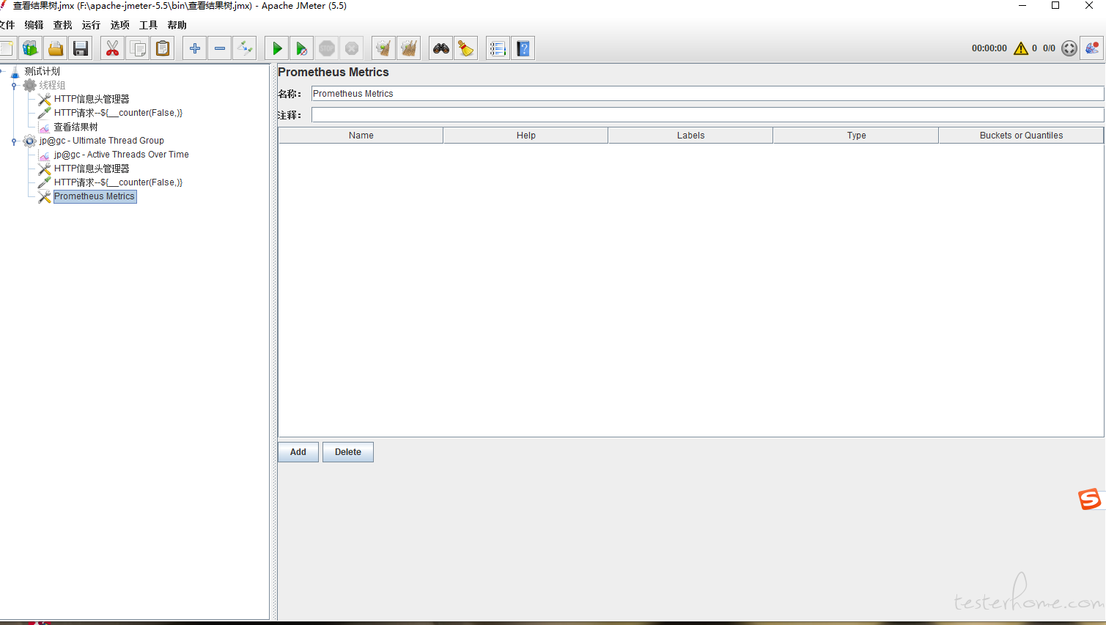Click the Reset Search brush icon
This screenshot has width=1106, height=625.
465,48
